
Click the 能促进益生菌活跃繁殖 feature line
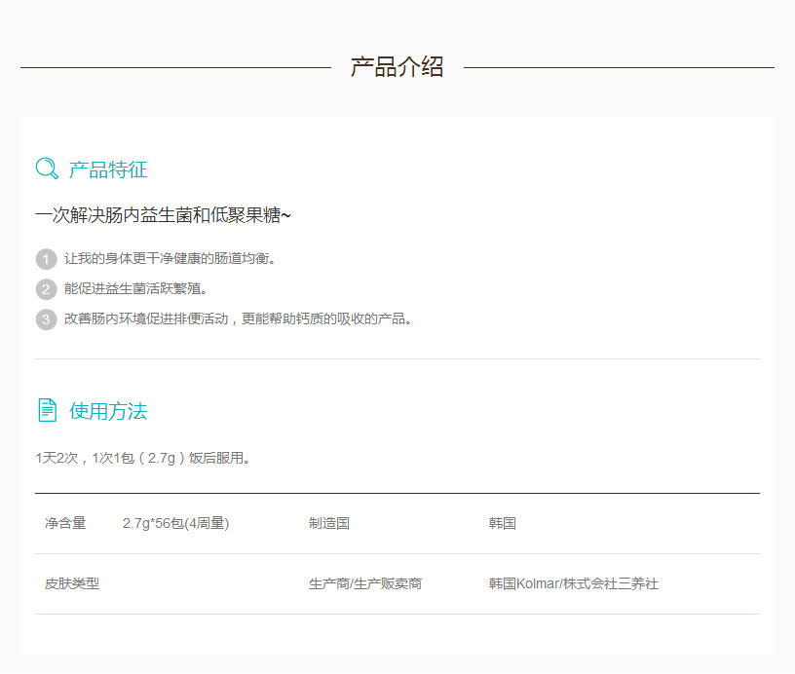136,289
